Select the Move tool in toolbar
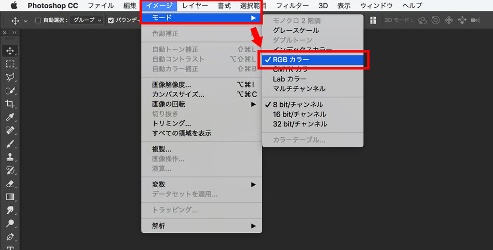Screen dimensions: 493x250 (x=10, y=51)
